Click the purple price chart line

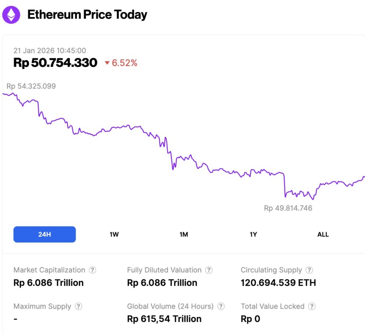[x=125, y=126]
